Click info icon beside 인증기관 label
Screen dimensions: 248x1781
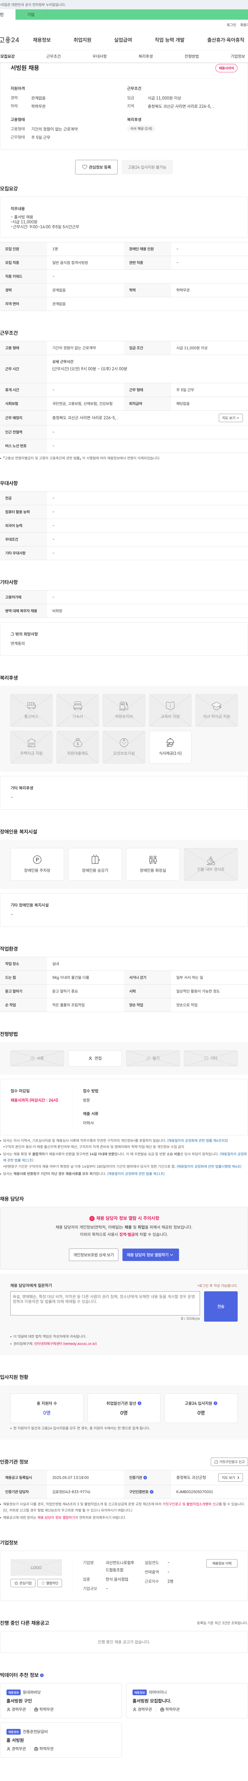point(145,1478)
